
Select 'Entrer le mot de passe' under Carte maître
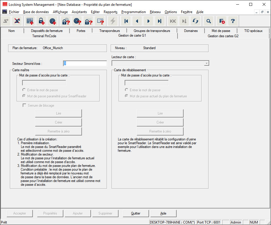(25, 90)
